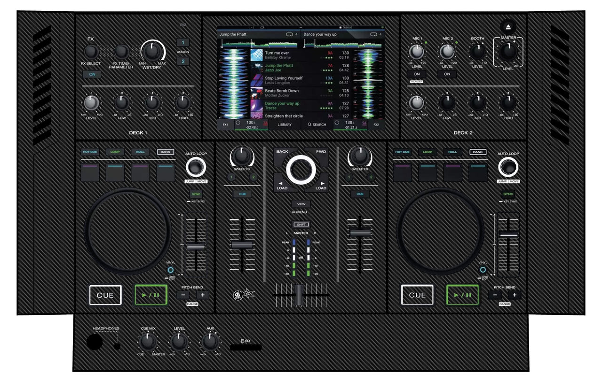602x382 pixels.
Task: Click Deck 1 AUTO LOOP encoder
Action: (196, 167)
